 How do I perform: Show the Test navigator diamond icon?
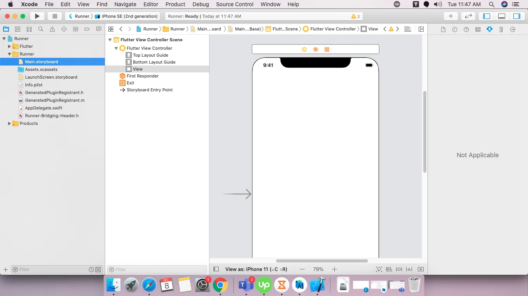(64, 29)
